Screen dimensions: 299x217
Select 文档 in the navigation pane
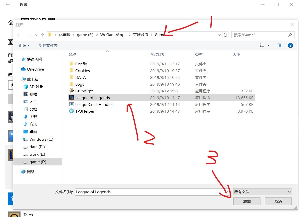pyautogui.click(x=33, y=109)
